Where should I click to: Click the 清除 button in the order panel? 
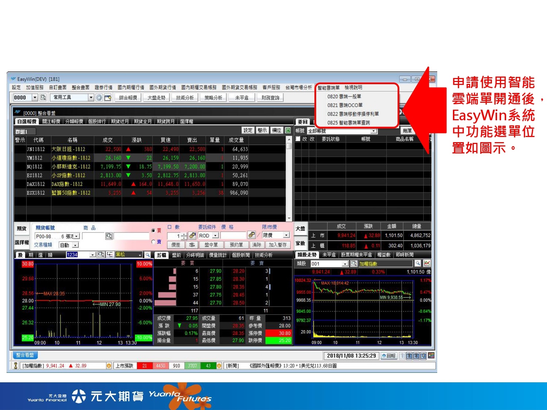point(257,245)
